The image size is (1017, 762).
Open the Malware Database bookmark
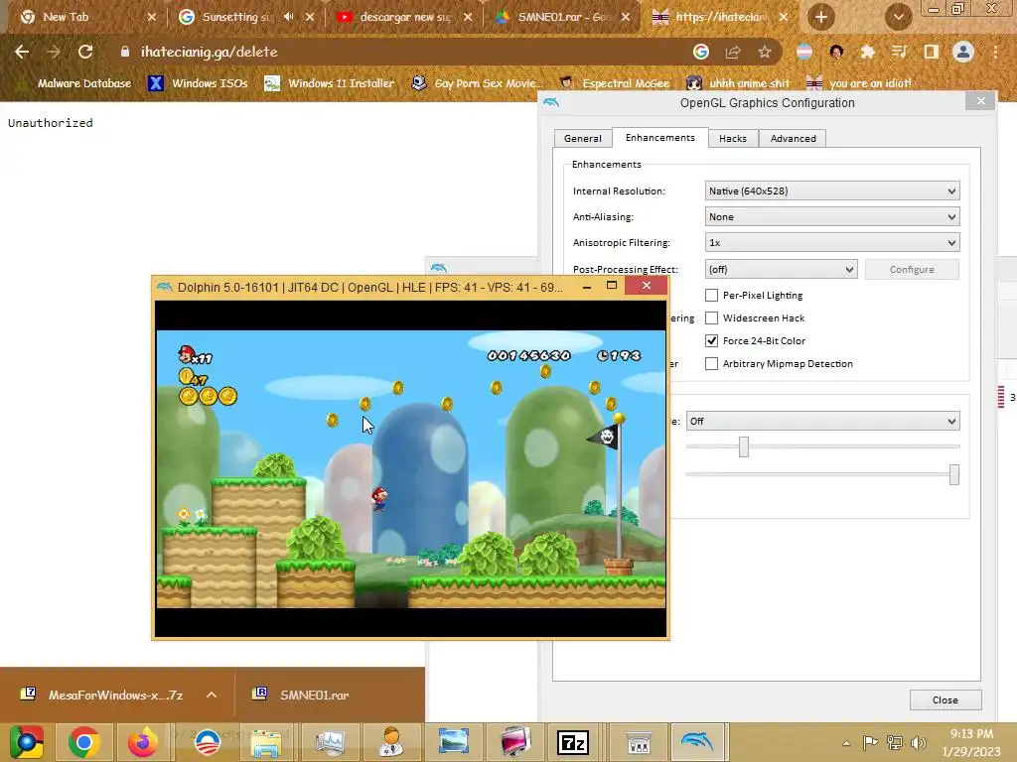click(75, 83)
